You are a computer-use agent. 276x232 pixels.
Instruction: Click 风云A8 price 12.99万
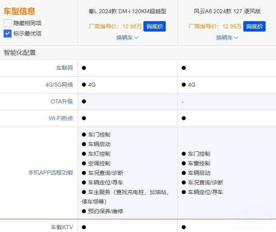tap(232, 26)
